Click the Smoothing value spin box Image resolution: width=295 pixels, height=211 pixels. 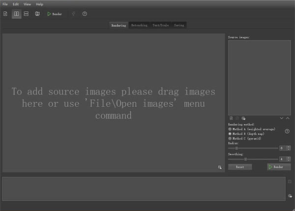point(282,159)
